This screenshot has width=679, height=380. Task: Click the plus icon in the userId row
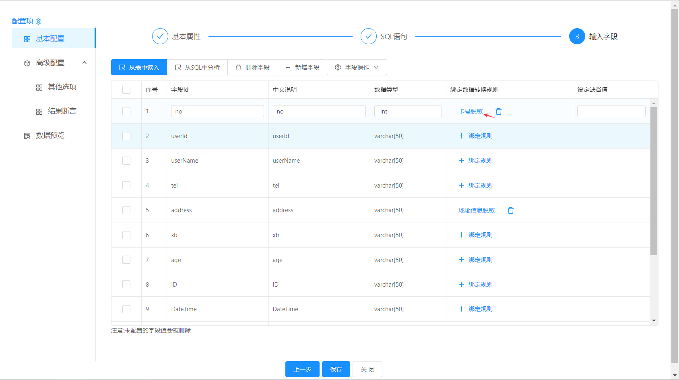click(461, 136)
